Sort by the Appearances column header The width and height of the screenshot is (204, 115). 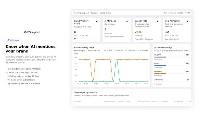pos(110,101)
